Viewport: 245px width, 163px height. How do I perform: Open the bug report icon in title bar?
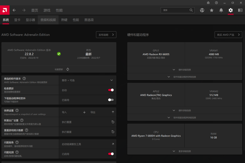208,3
